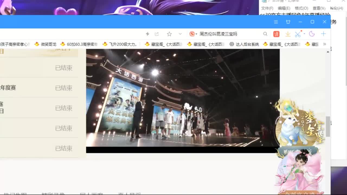This screenshot has height=195, width=347.
Task: Open 编辑(E) menu in Notepad window
Action: coord(284,8)
